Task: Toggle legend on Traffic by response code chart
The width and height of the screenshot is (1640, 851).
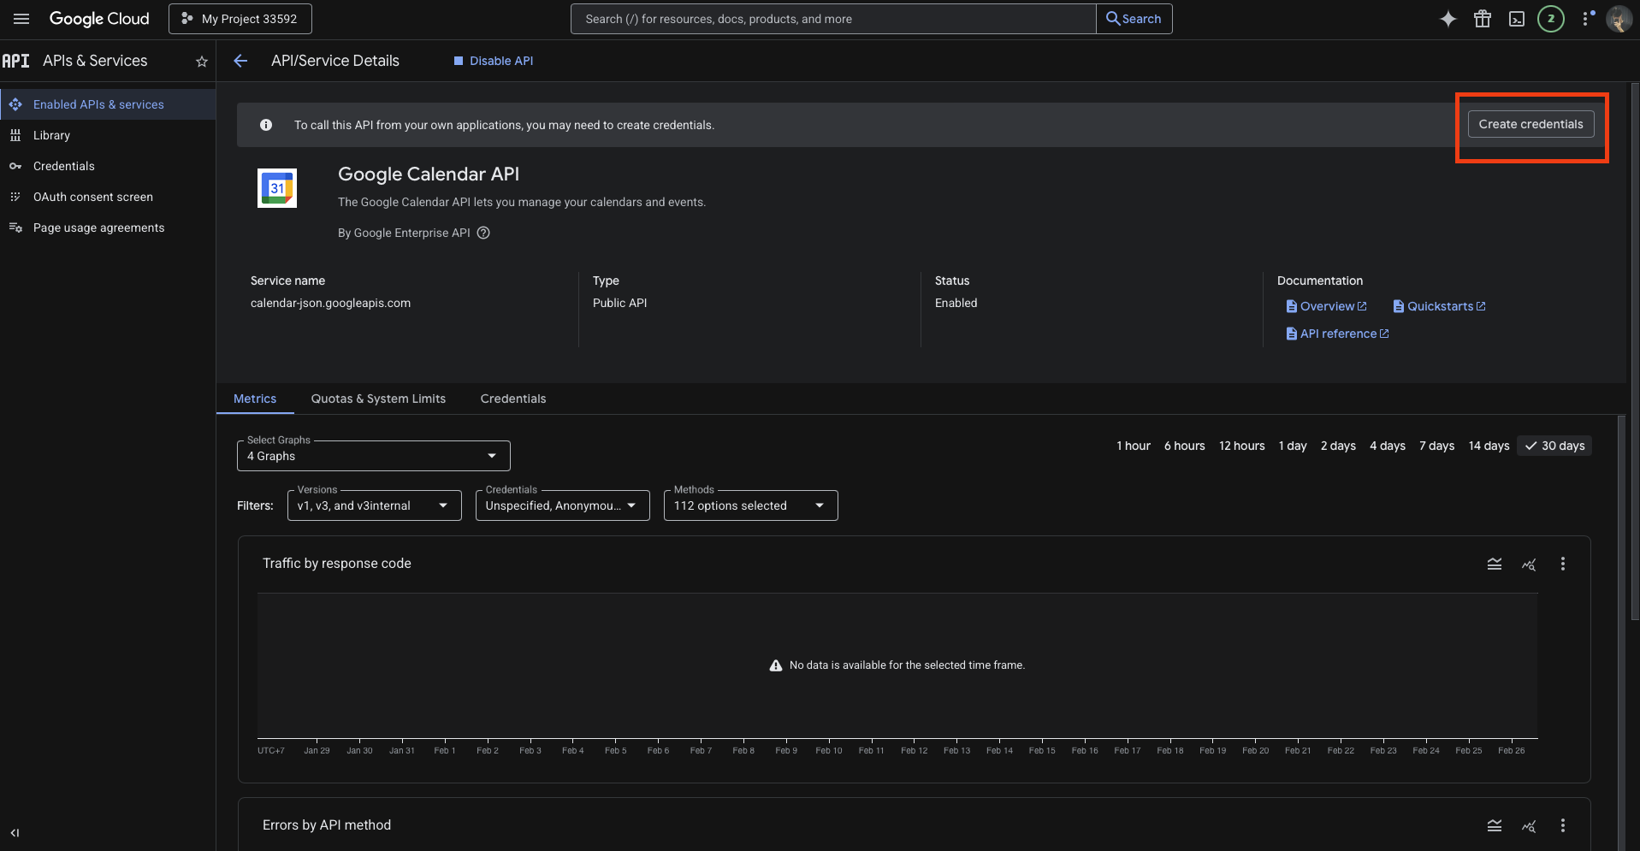Action: click(x=1494, y=564)
